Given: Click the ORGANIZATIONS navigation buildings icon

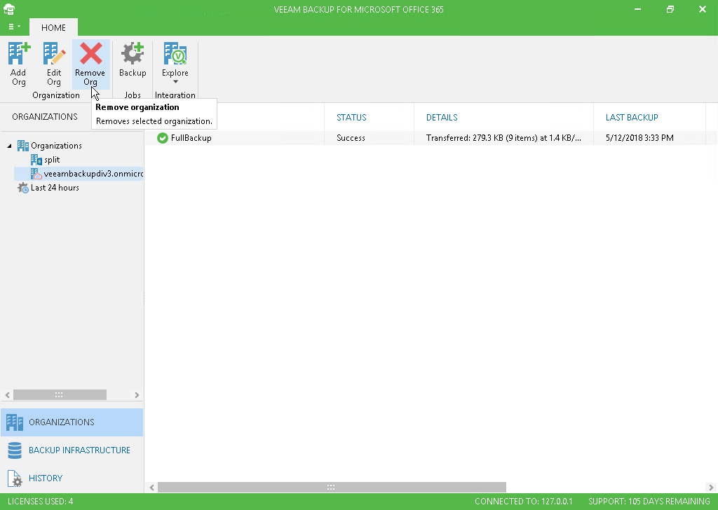Looking at the screenshot, I should click(15, 422).
